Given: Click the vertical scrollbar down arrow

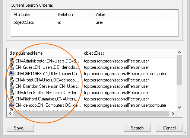Looking at the screenshot, I should (x=179, y=107).
